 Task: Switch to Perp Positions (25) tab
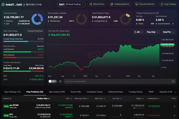point(35,92)
